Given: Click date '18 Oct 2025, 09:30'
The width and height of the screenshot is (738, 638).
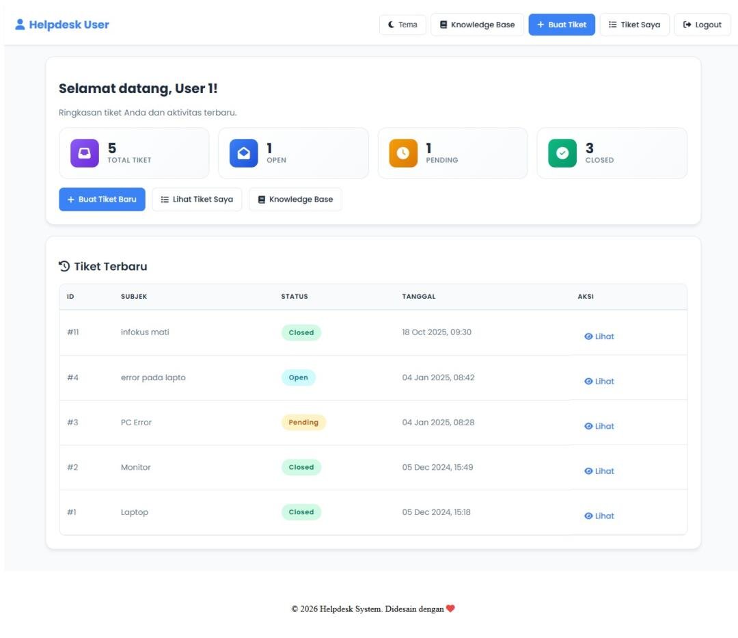Looking at the screenshot, I should (436, 332).
